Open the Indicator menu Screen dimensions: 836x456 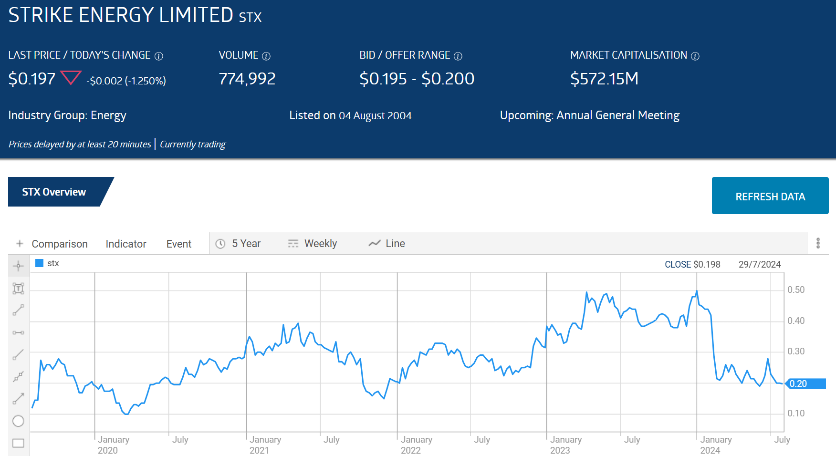pyautogui.click(x=126, y=244)
